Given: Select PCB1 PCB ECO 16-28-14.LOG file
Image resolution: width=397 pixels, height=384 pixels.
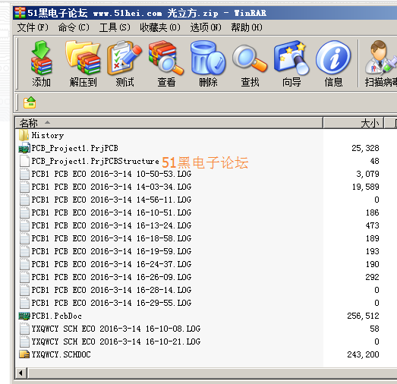Looking at the screenshot, I should [112, 290].
